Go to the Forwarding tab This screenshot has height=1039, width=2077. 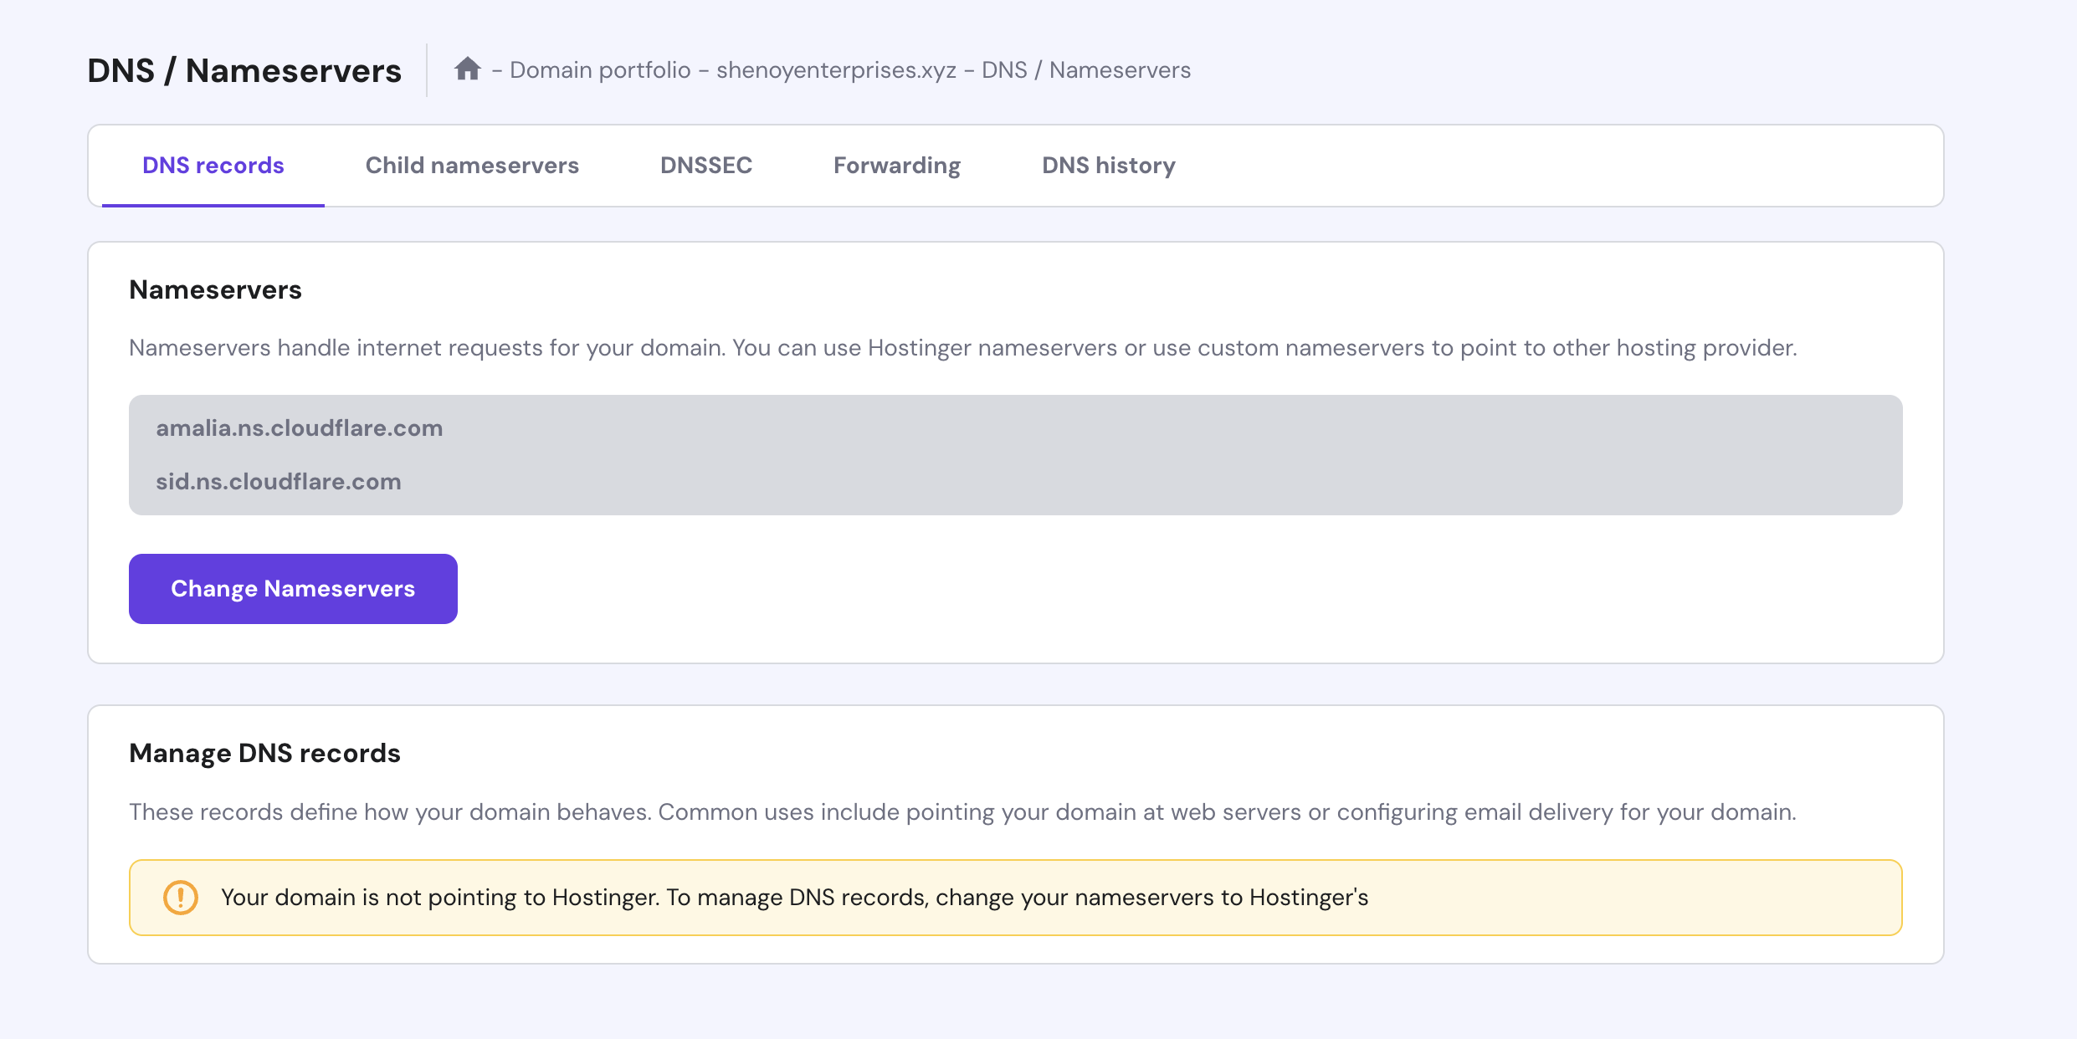897,166
